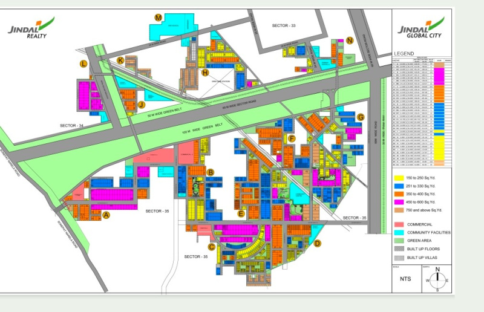Click the Sector - 33 label
484x312 pixels.
(x=284, y=25)
